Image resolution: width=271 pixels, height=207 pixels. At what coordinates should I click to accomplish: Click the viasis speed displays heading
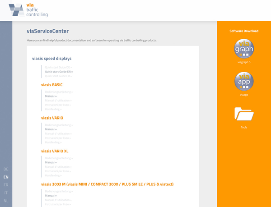[51, 58]
